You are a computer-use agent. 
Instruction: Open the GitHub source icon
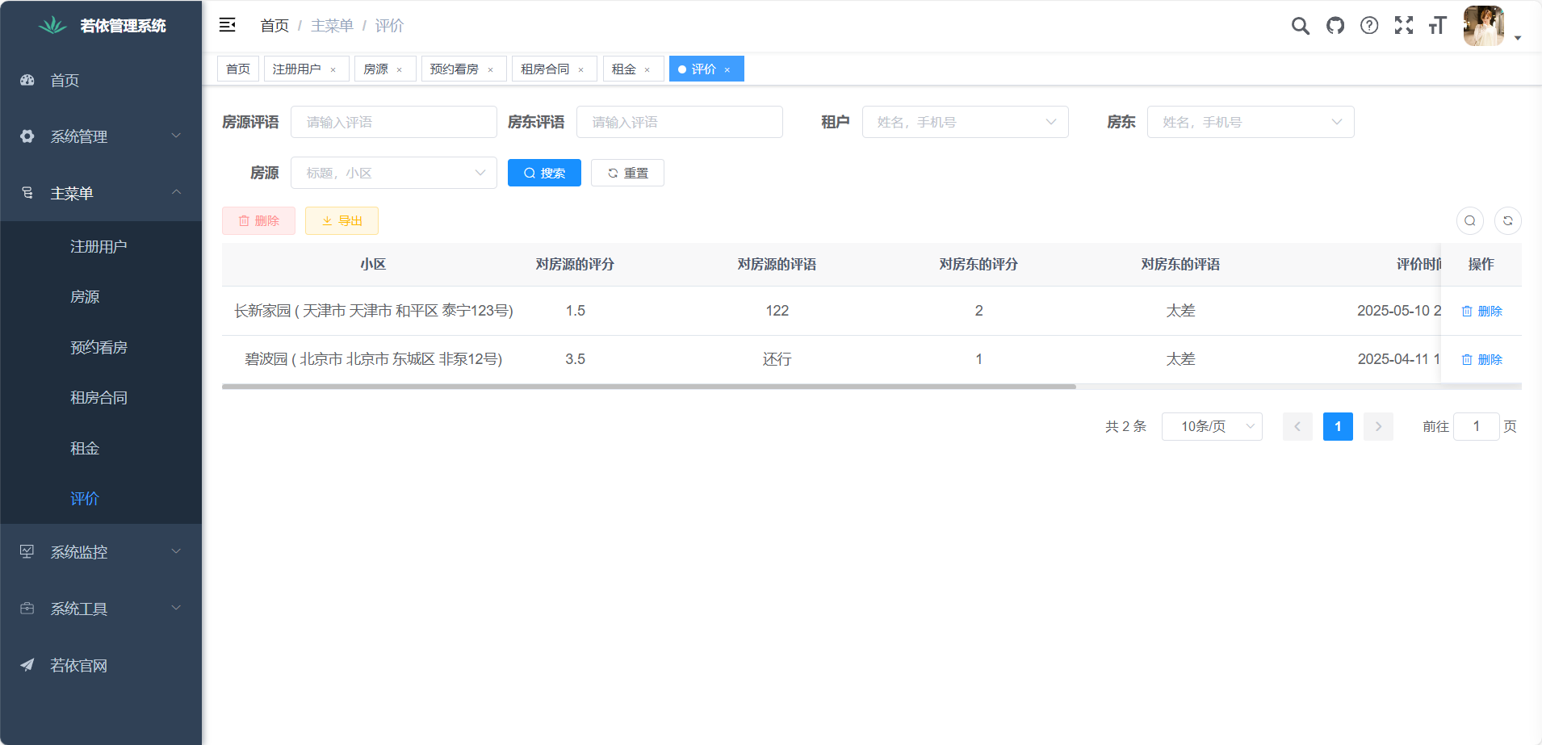(1335, 26)
